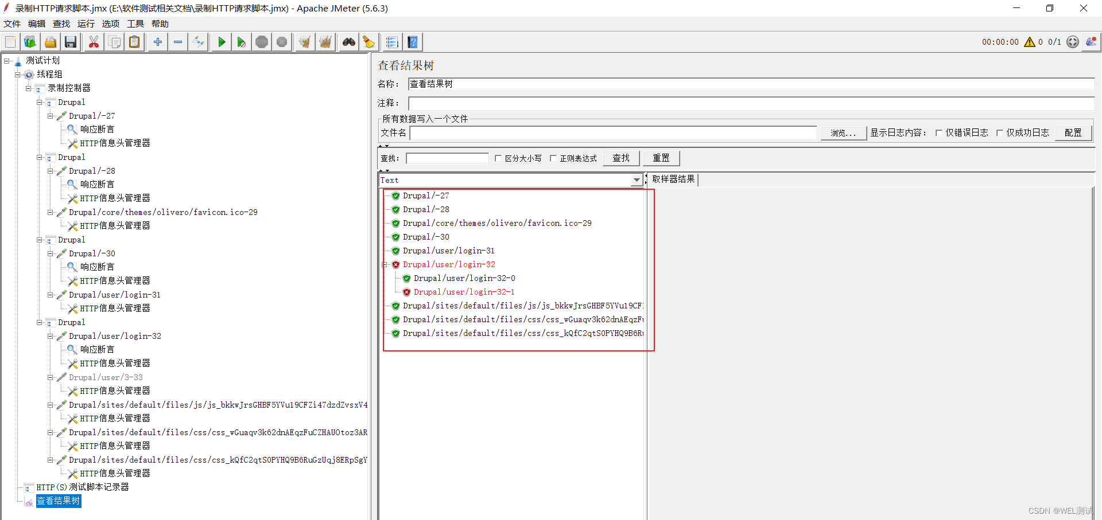This screenshot has width=1102, height=520.
Task: Select result Drupal/-27 in results list
Action: coord(426,196)
